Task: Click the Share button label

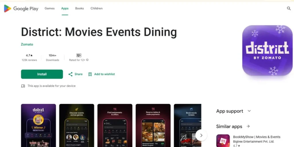Action: (79, 74)
